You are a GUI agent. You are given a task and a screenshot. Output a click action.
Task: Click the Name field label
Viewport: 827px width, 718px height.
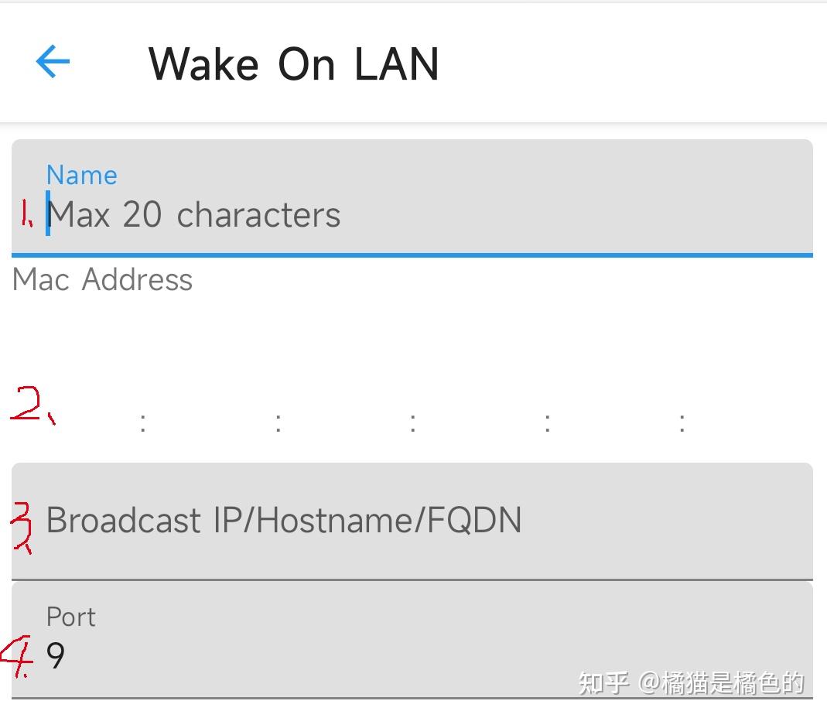tap(81, 175)
